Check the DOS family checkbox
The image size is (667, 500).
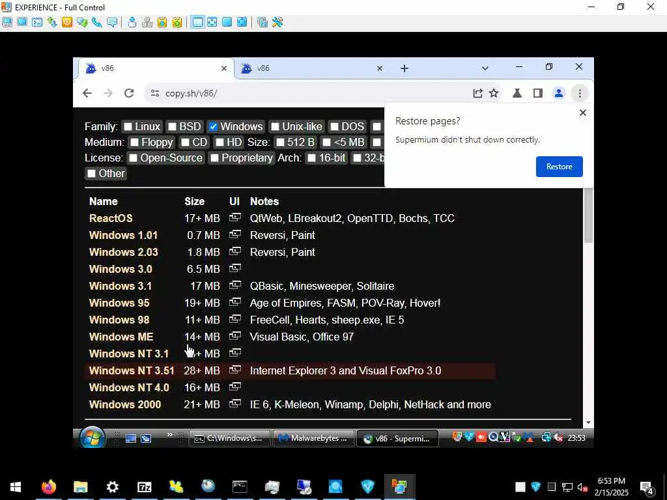point(334,127)
